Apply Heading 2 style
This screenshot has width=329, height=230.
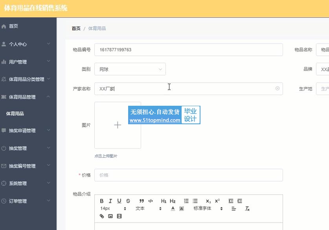173,201
